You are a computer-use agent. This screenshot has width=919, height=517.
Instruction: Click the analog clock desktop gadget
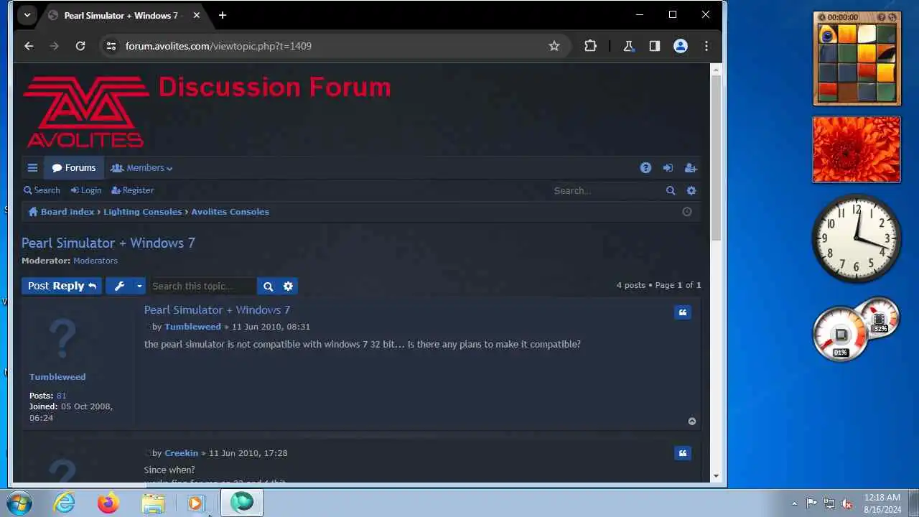pos(857,238)
